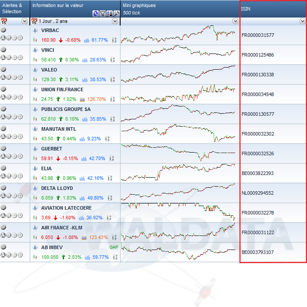Toggle selection circle for ELIA
The width and height of the screenshot is (307, 307).
click(4, 168)
